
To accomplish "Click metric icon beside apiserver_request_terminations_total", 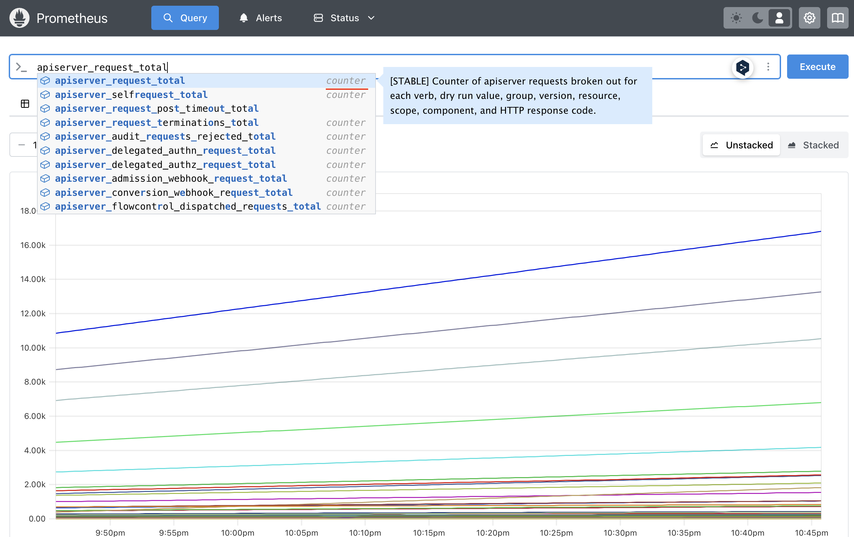I will [45, 122].
